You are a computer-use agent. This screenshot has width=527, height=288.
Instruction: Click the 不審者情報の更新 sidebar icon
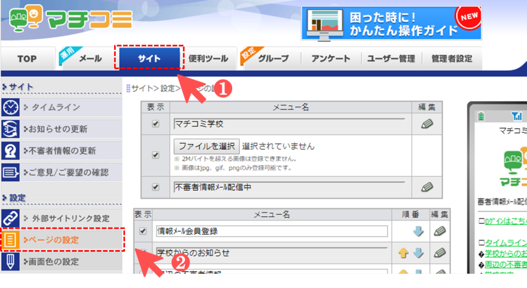tap(10, 150)
